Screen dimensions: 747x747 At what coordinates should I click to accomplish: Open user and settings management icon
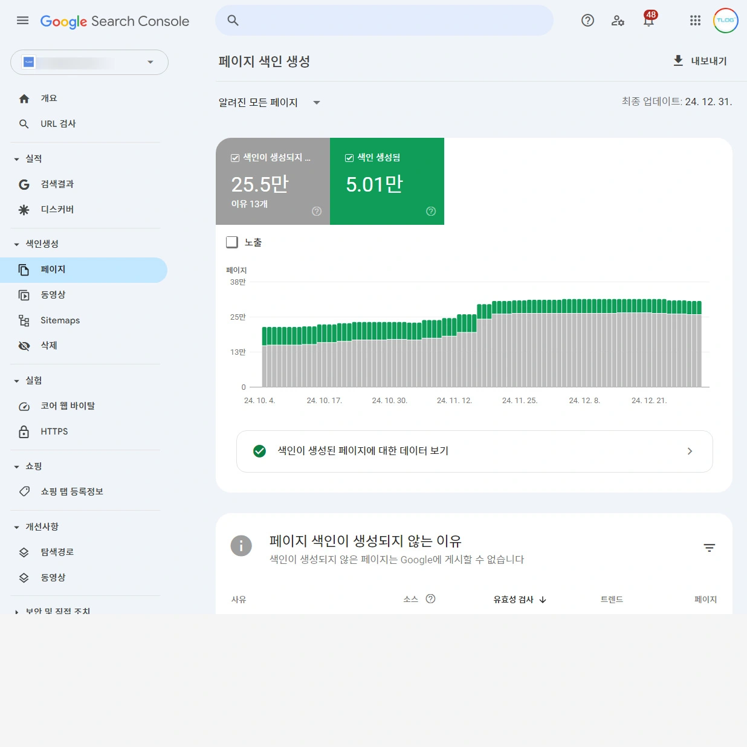(x=618, y=21)
